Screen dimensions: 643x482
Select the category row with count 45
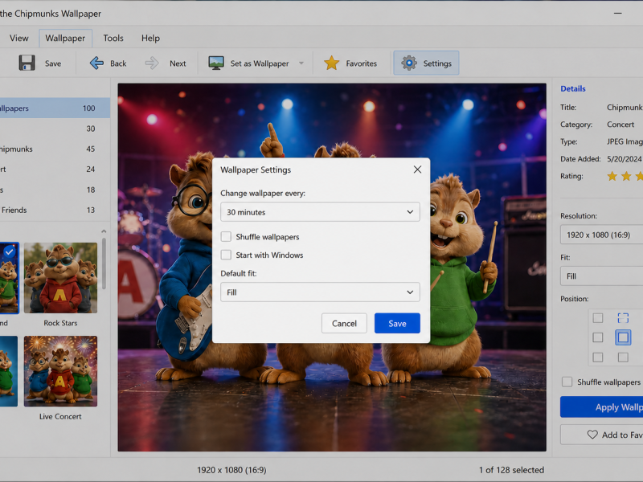coord(55,149)
